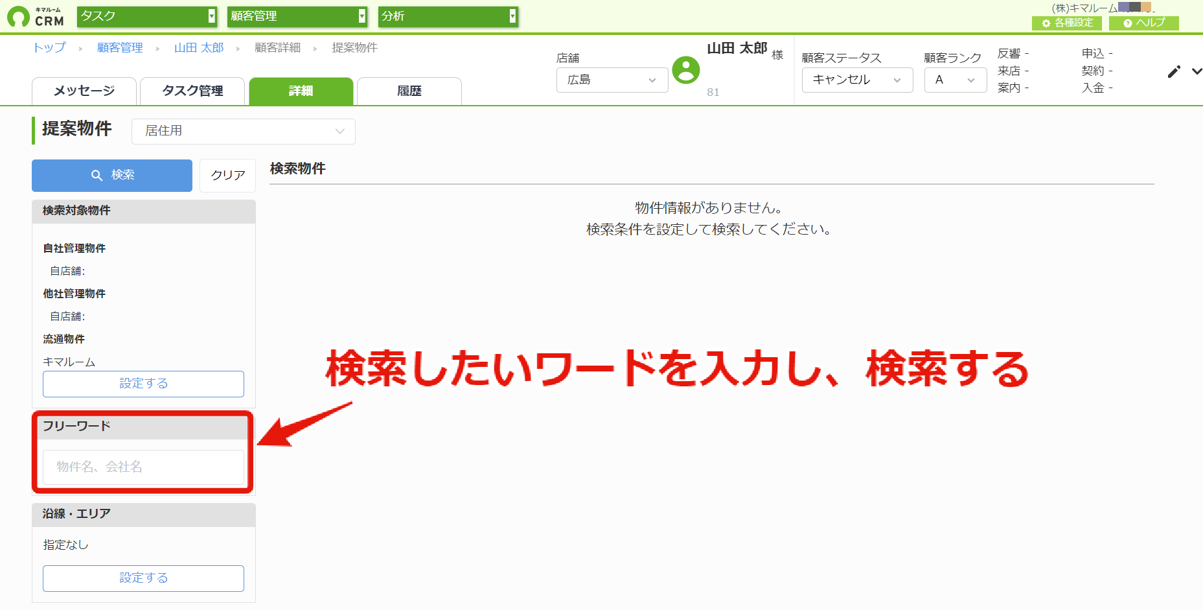Click the 検索対象物件 panel header
The width and height of the screenshot is (1203, 610).
pos(143,211)
